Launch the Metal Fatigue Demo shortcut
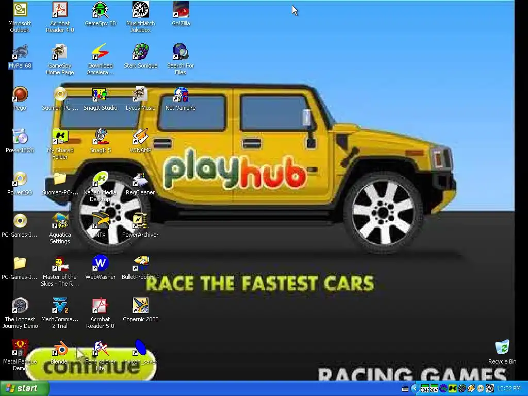This screenshot has height=396, width=528. [x=20, y=355]
